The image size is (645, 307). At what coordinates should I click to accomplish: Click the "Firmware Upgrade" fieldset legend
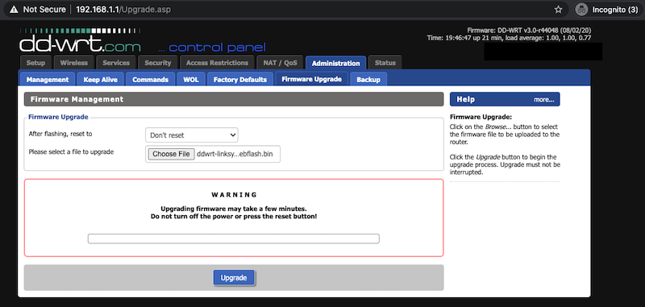tap(58, 117)
